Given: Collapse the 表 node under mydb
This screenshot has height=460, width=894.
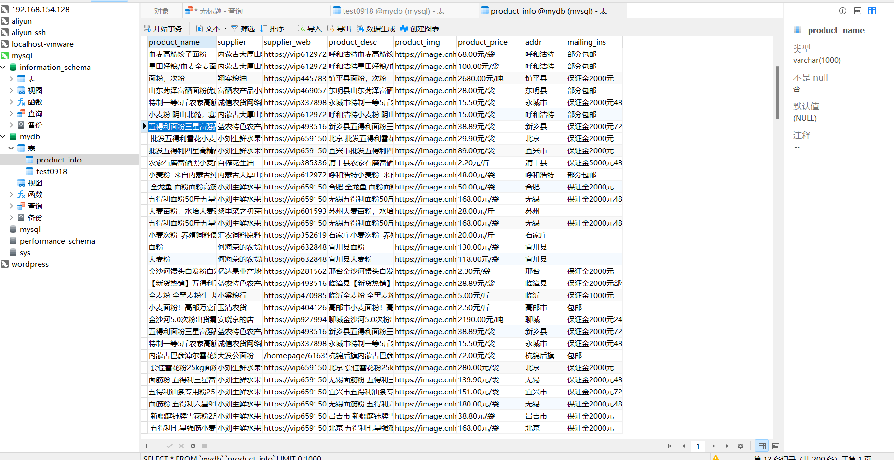Looking at the screenshot, I should click(x=12, y=149).
